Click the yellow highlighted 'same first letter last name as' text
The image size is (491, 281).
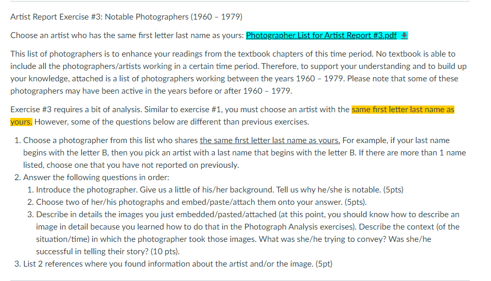402,109
